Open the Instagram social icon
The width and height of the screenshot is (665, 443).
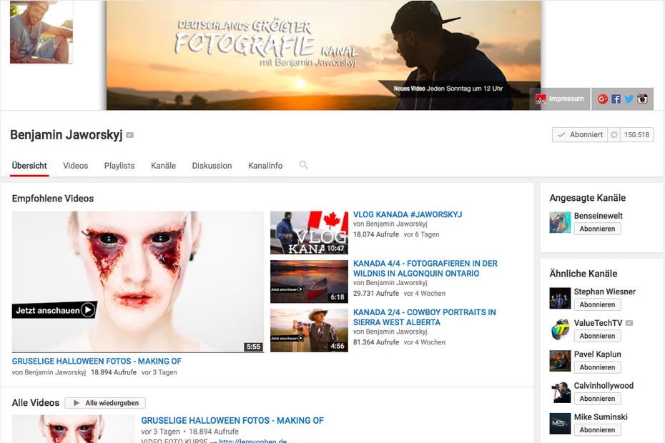point(643,99)
